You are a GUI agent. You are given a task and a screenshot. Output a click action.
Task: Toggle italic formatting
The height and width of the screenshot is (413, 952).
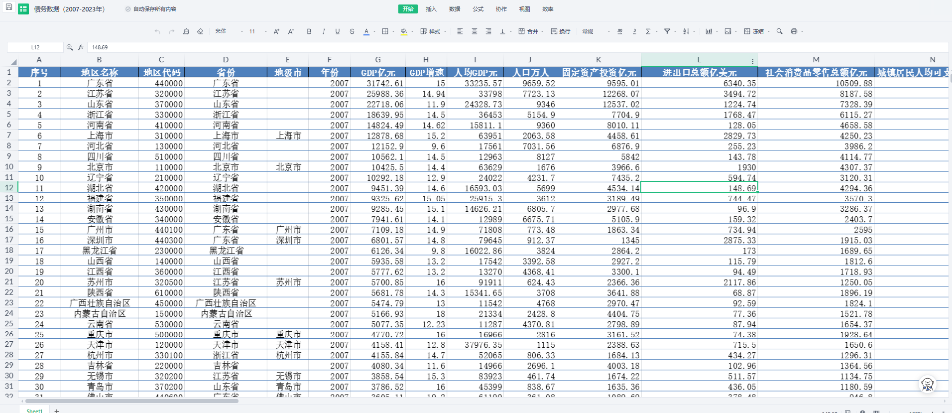point(324,31)
